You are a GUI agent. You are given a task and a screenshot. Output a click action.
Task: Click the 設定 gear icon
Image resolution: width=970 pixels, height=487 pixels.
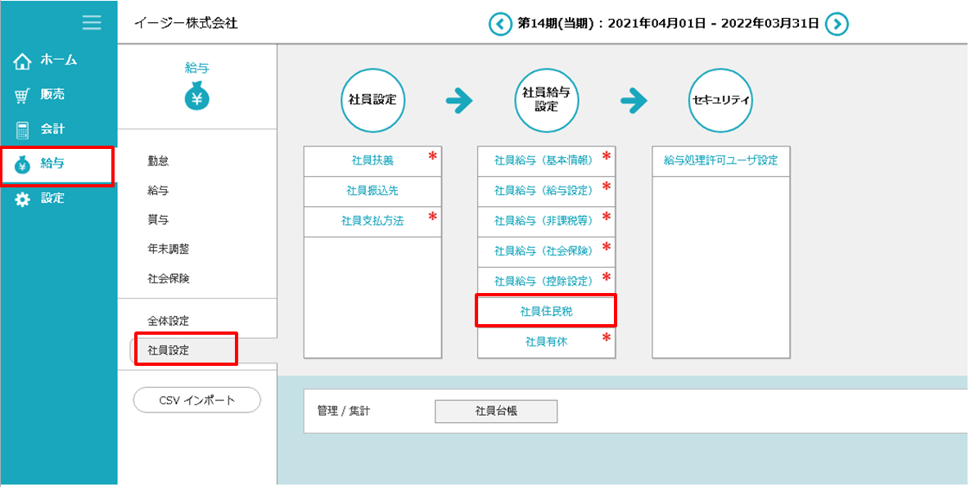click(22, 199)
